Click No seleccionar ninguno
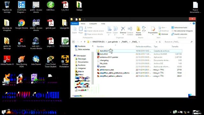The width and height of the screenshot is (204, 115). point(182,31)
